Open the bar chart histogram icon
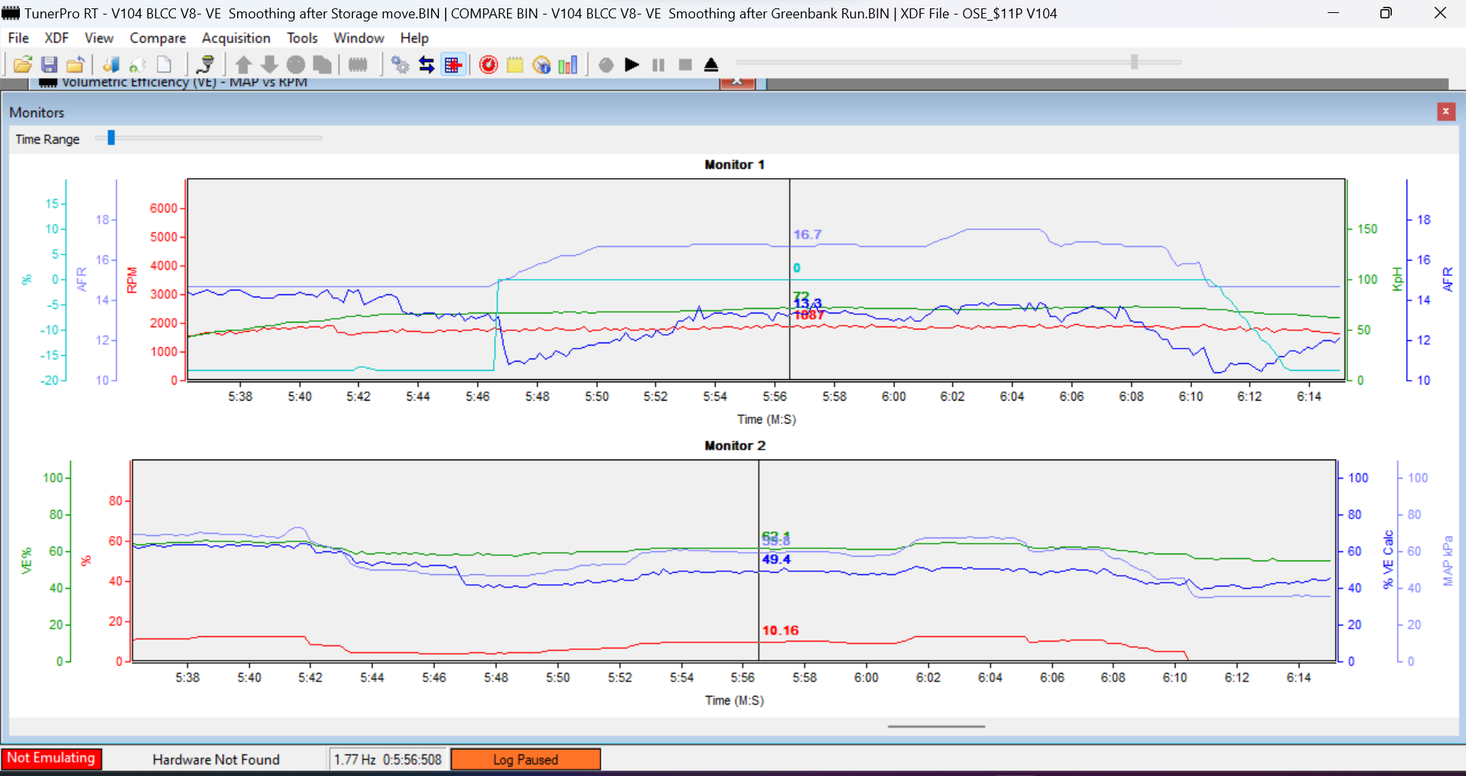Viewport: 1466px width, 776px height. [568, 65]
